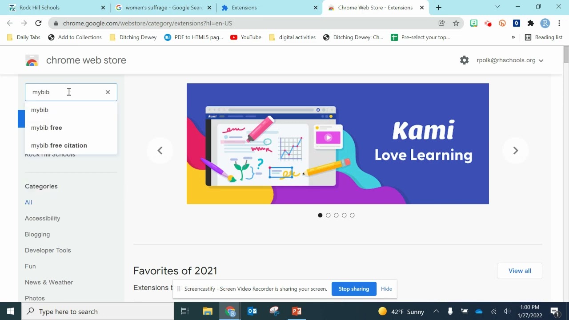Screen dimensions: 569x320
Task: Show more bookmarks with the chevron
Action: [x=513, y=37]
